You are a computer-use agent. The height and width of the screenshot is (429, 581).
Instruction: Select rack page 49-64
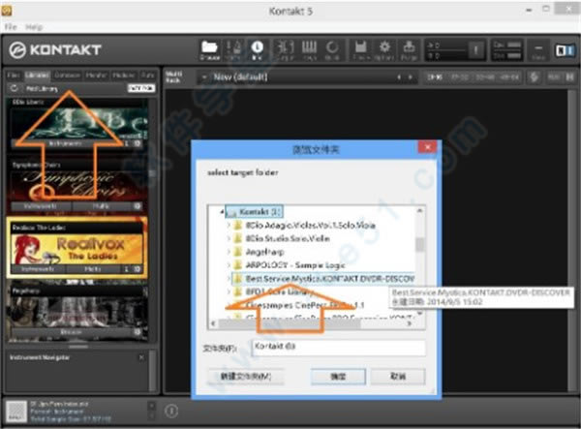509,77
